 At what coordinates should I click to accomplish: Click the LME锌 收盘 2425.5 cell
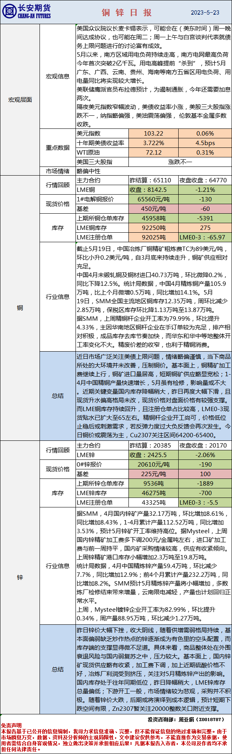[x=153, y=455]
